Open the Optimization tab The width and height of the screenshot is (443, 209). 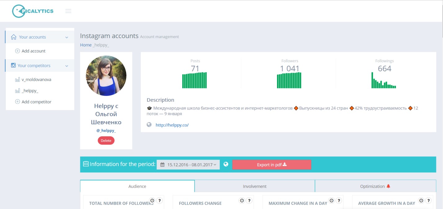375,186
